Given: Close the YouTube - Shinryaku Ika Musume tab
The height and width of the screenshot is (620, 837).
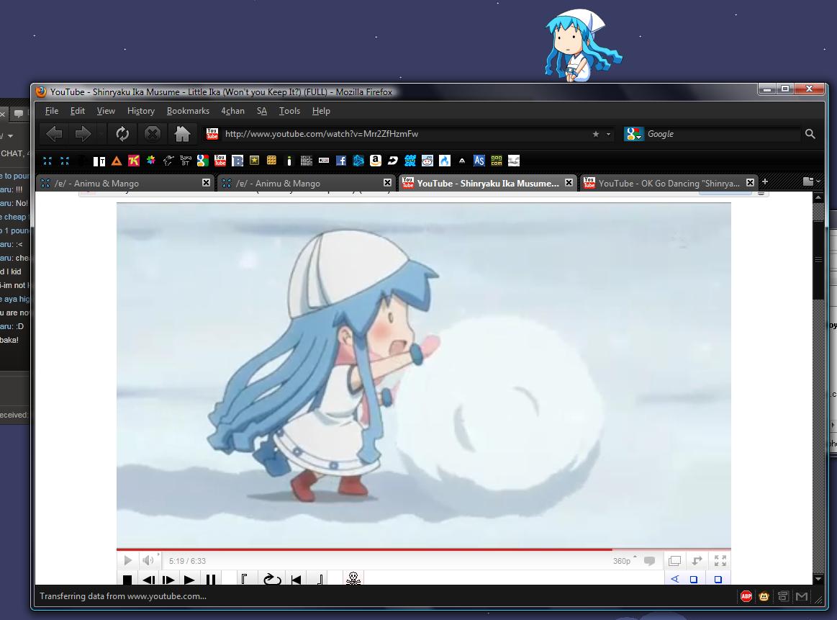Looking at the screenshot, I should coord(569,183).
